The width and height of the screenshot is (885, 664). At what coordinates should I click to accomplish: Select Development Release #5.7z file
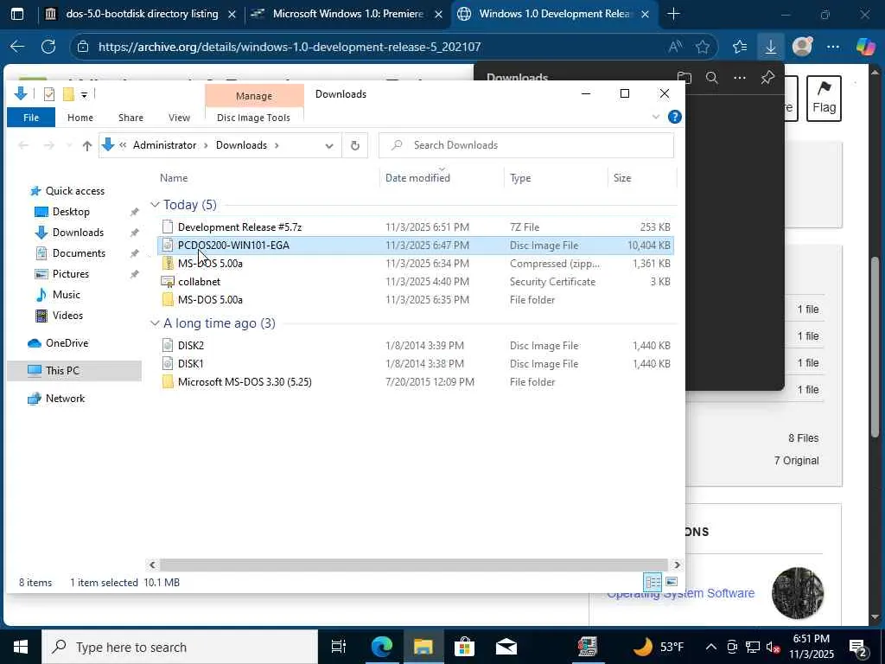(x=416, y=227)
